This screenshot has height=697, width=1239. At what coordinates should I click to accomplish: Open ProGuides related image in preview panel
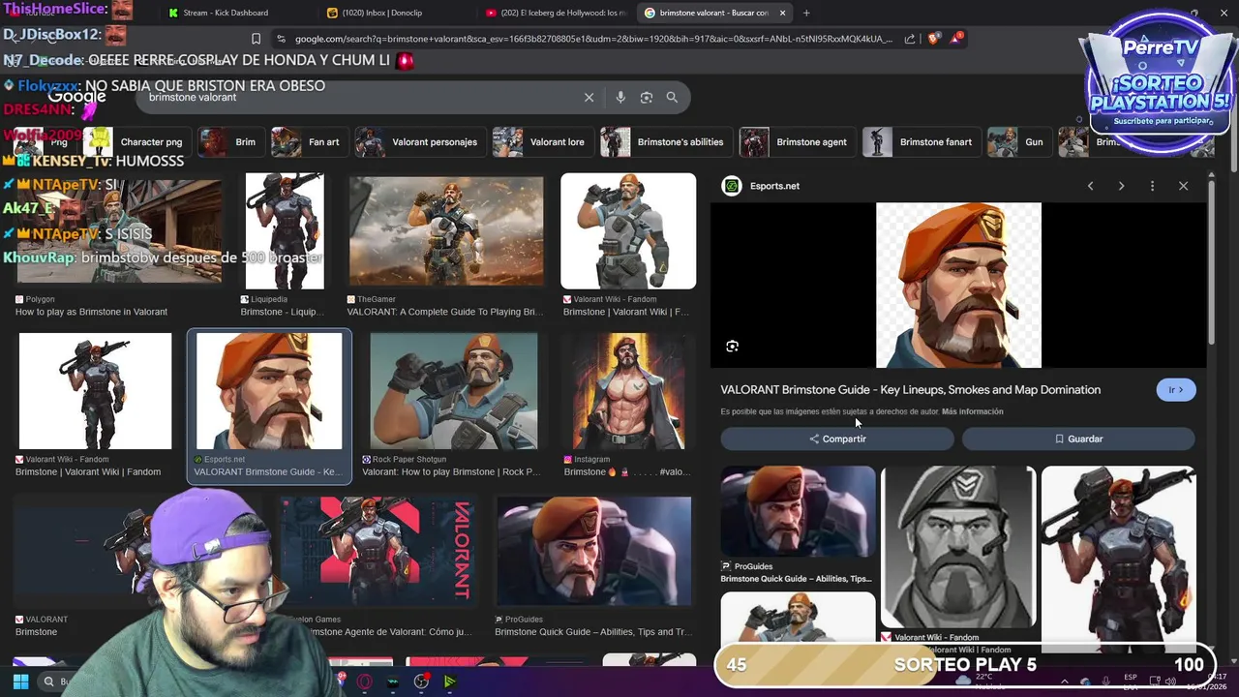[x=798, y=512]
